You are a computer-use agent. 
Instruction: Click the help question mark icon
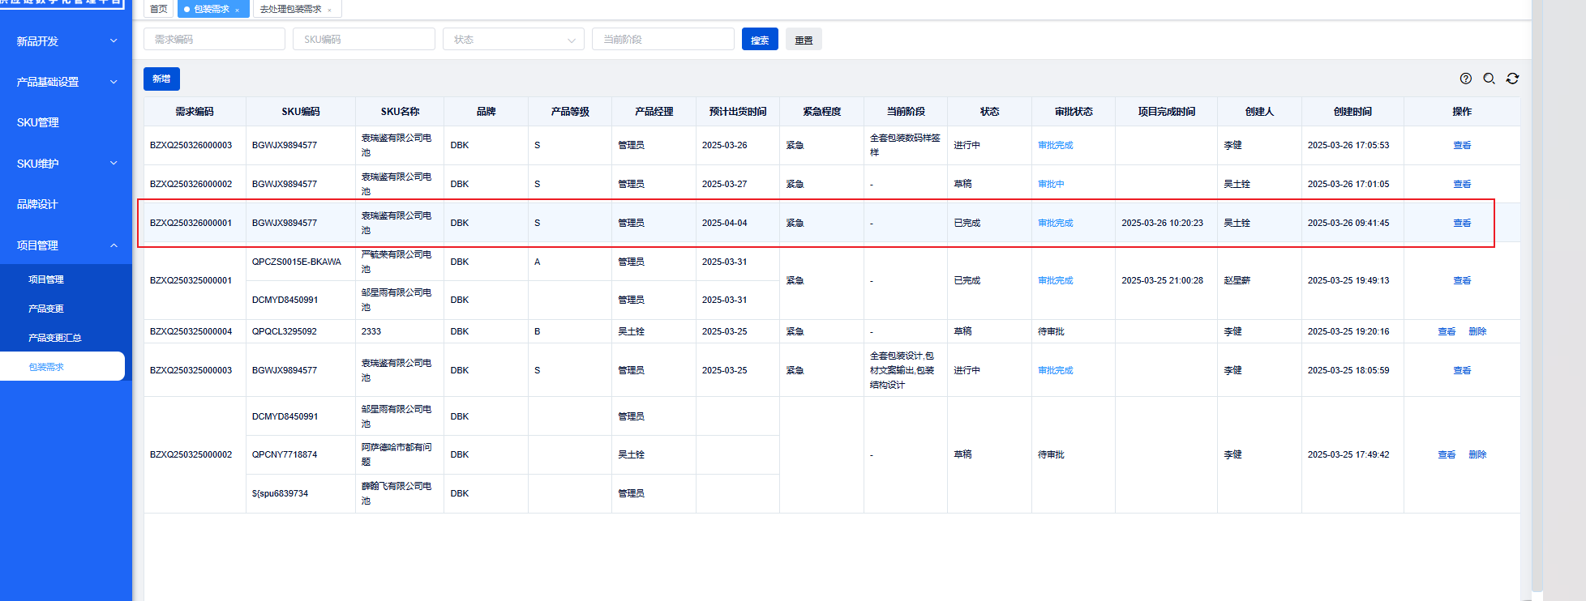(1465, 79)
